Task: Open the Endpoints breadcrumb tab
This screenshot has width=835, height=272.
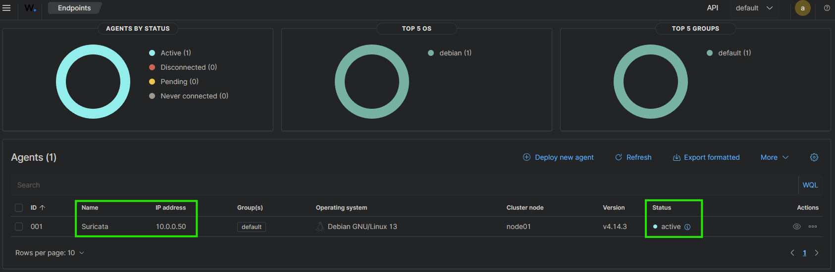Action: (74, 8)
